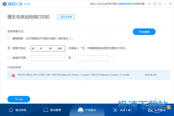Viewport: 174px width, 116px height.
Task: Open the 外设驱动 tab
Action: click(x=87, y=110)
